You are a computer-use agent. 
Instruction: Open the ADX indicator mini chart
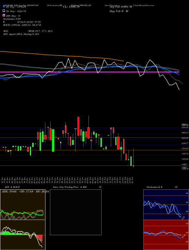23,205
